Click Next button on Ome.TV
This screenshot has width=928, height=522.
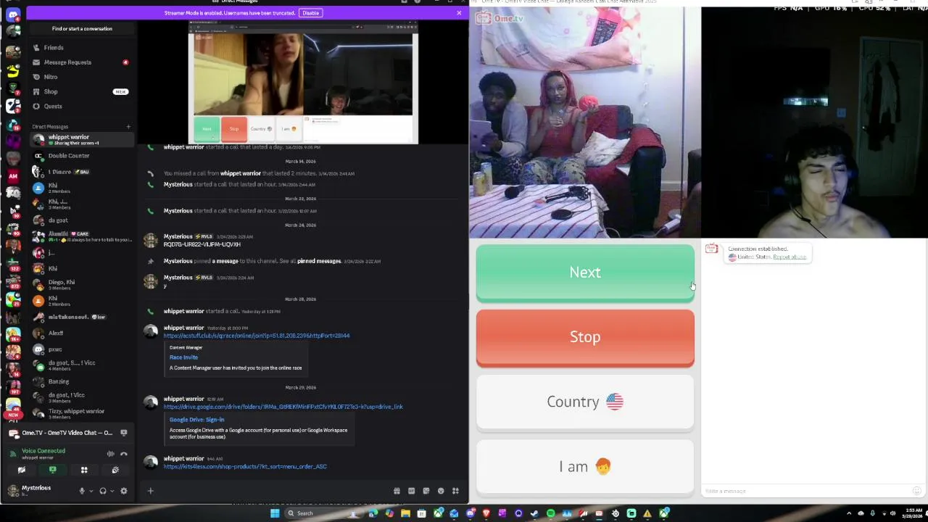[585, 273]
